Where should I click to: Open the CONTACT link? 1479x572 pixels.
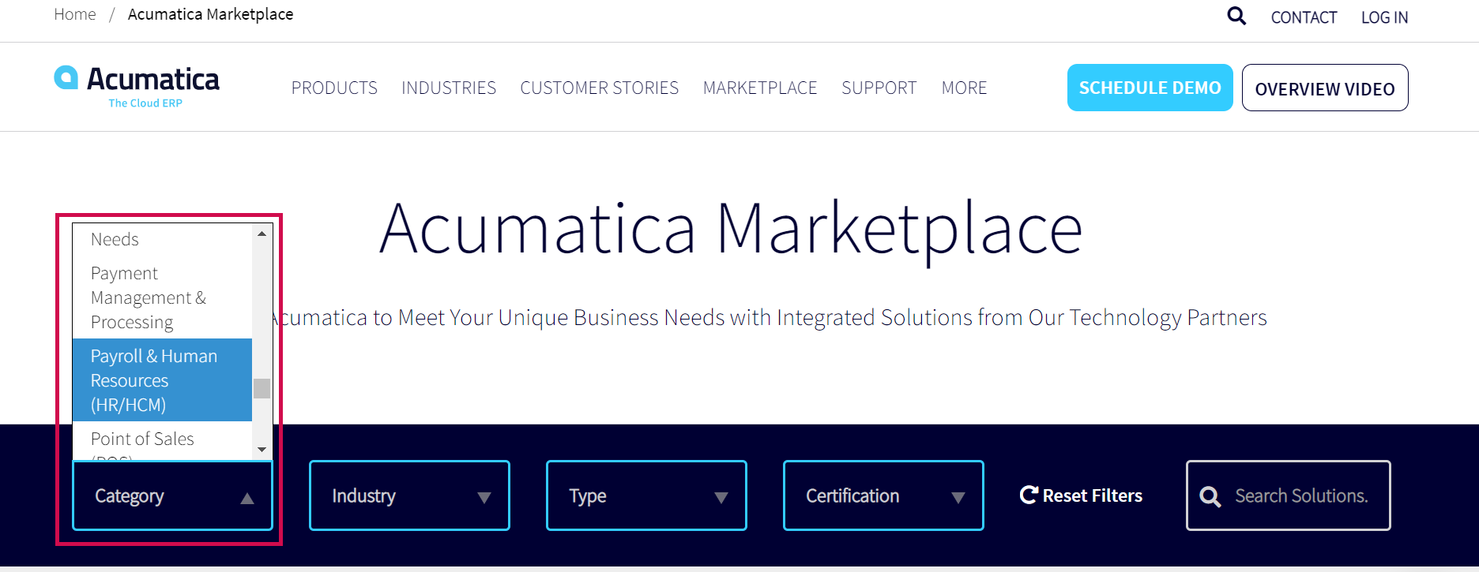(x=1304, y=17)
